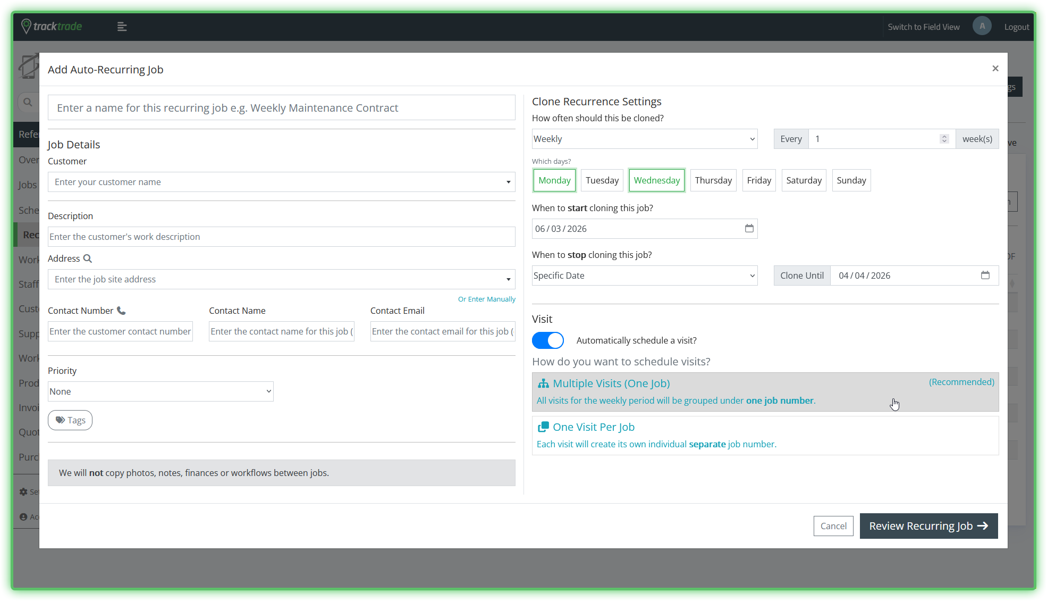
Task: Click the Or Enter Manually link
Action: coord(486,299)
